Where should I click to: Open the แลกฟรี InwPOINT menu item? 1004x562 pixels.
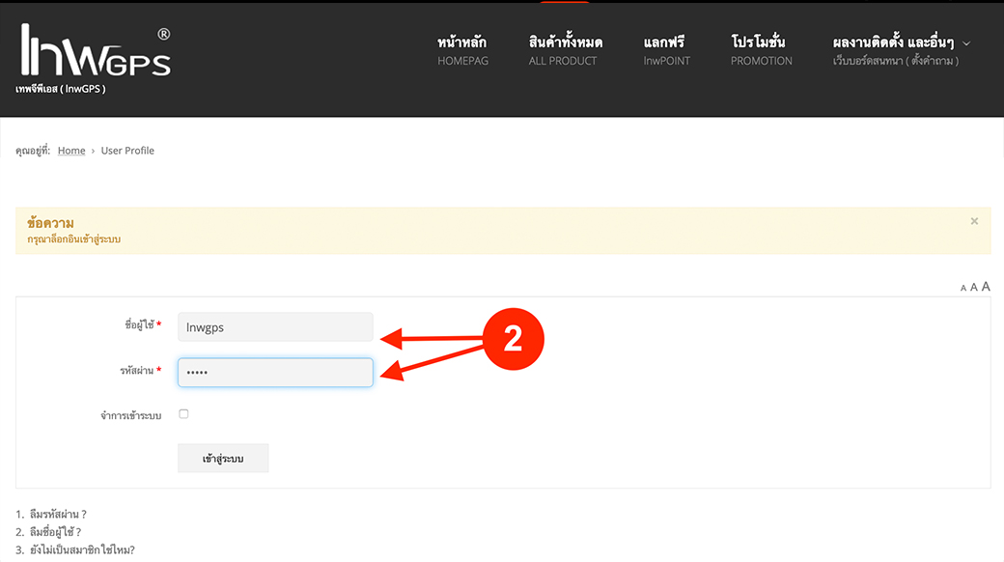pyautogui.click(x=663, y=50)
